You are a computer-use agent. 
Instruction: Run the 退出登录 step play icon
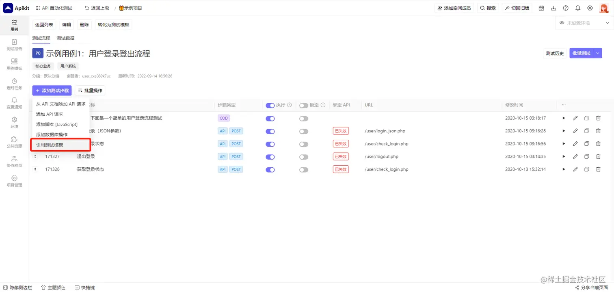pos(564,156)
